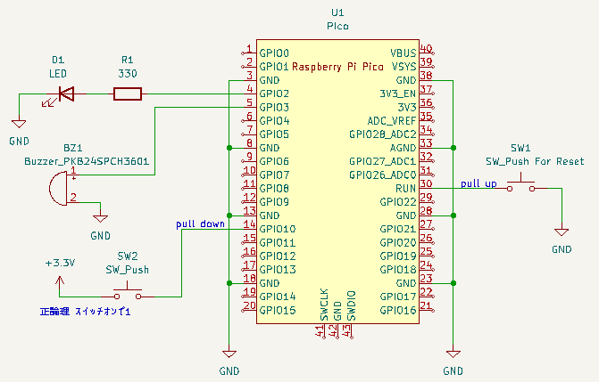Image resolution: width=599 pixels, height=382 pixels.
Task: Click pin number 40 at VBUS
Action: 426,48
